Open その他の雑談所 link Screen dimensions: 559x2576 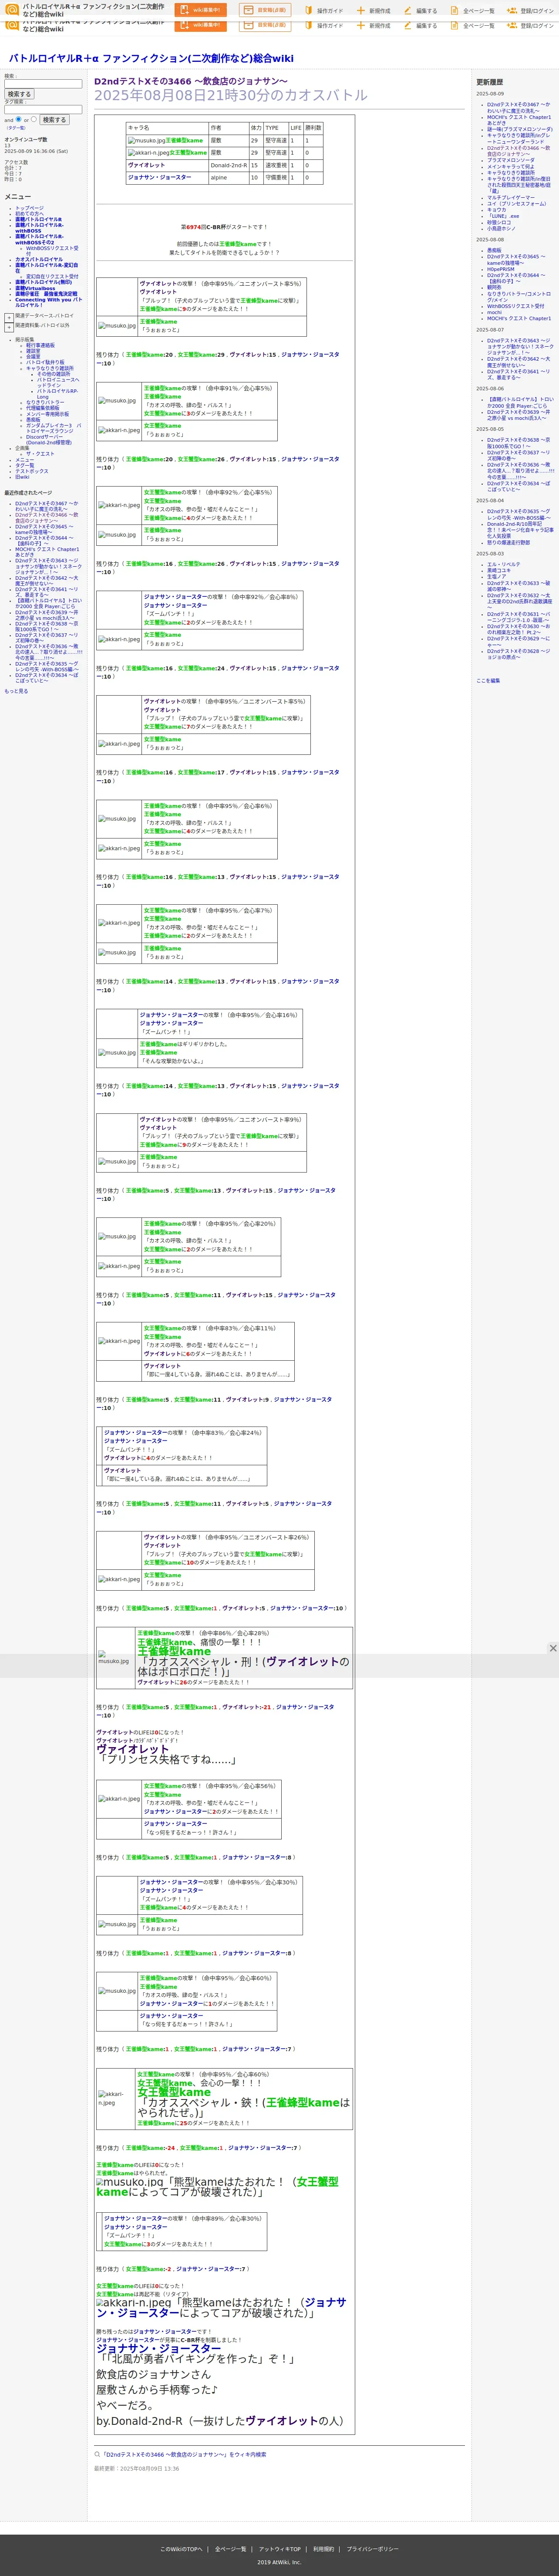click(54, 374)
